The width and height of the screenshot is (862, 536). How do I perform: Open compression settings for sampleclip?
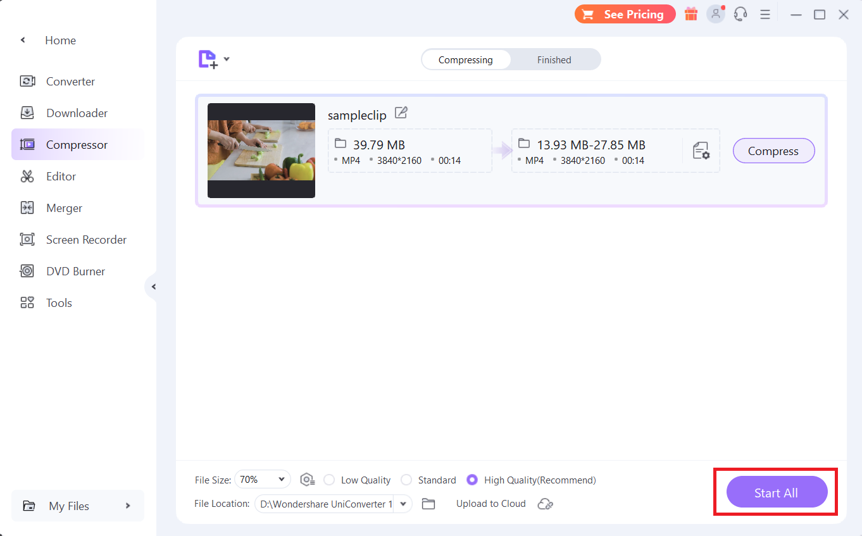pyautogui.click(x=701, y=151)
